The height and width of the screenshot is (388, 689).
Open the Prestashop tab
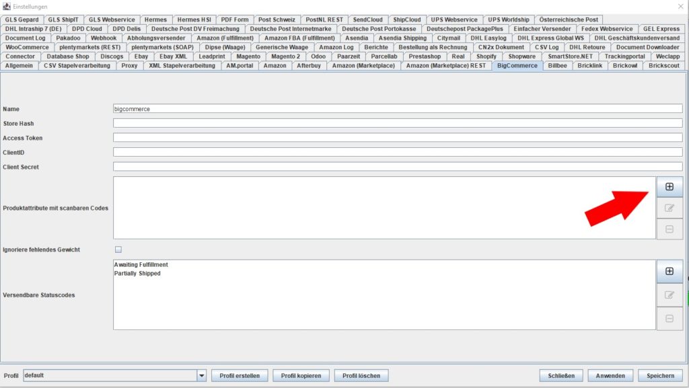point(425,56)
